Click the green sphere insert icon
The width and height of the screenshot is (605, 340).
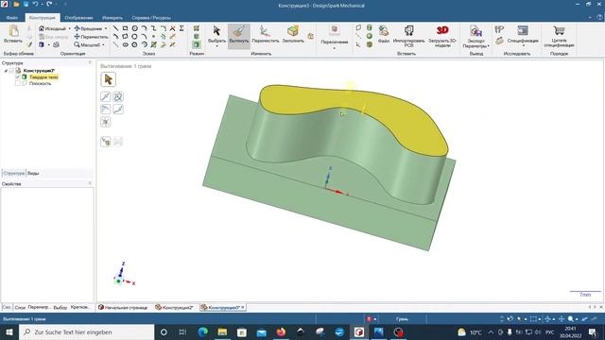tap(370, 36)
